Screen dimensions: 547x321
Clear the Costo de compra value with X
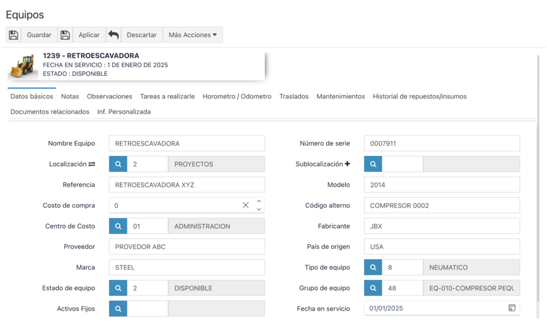tap(246, 205)
